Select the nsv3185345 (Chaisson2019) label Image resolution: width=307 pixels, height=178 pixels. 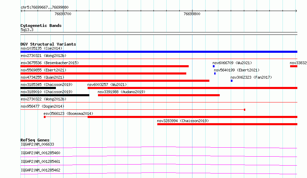point(47,85)
